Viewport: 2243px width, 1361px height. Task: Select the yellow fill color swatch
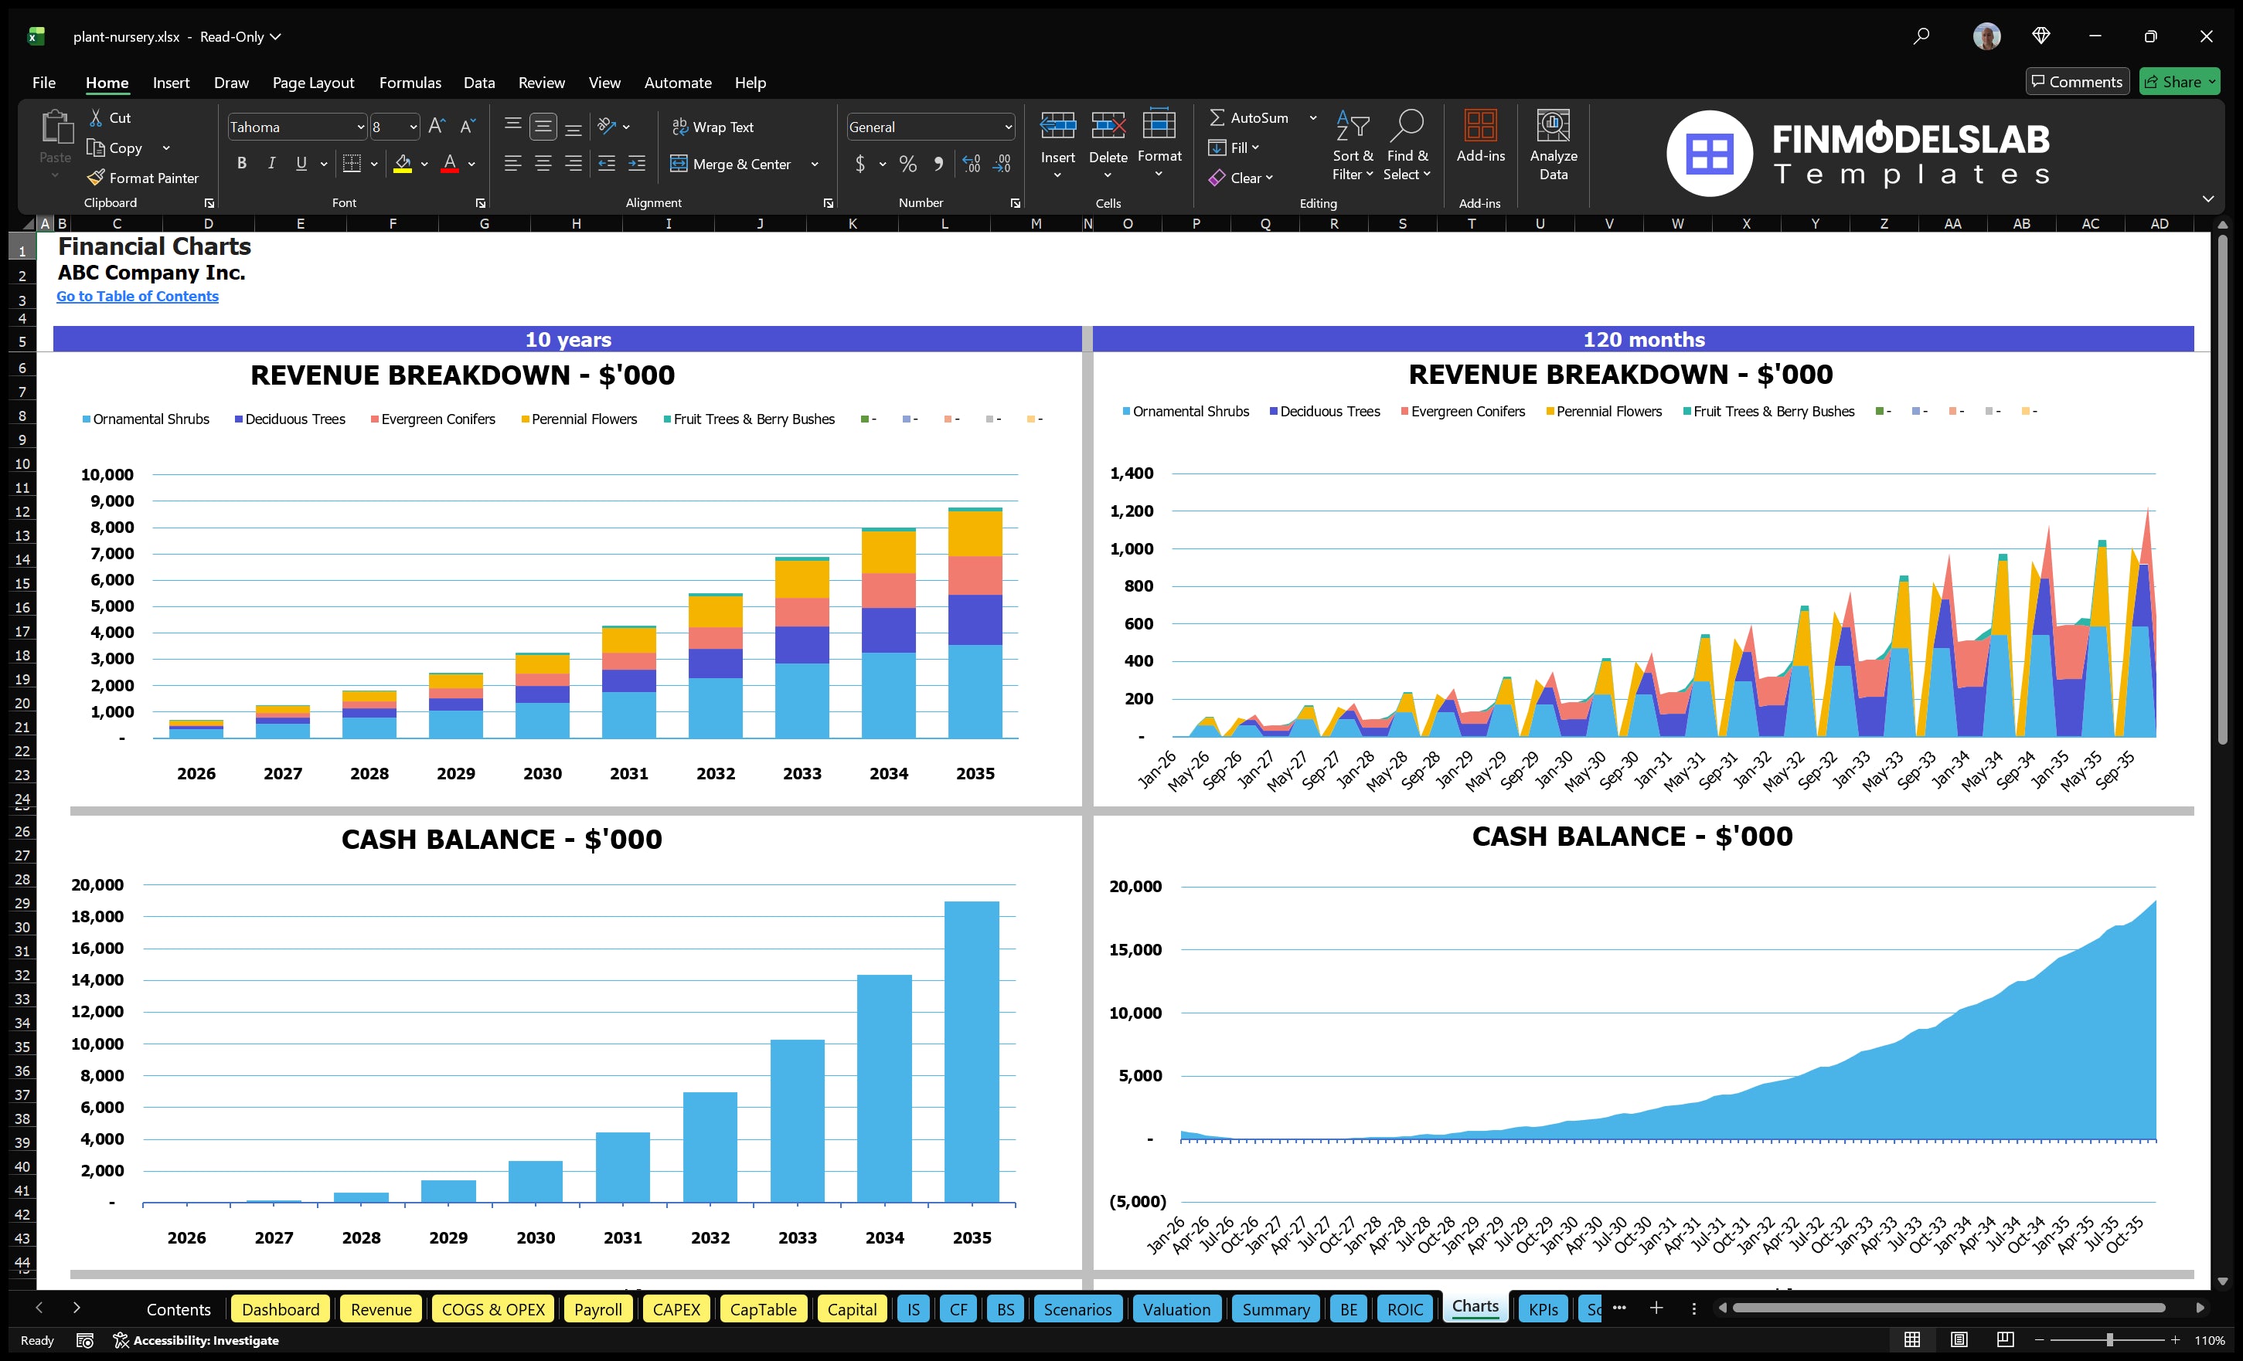tap(405, 165)
